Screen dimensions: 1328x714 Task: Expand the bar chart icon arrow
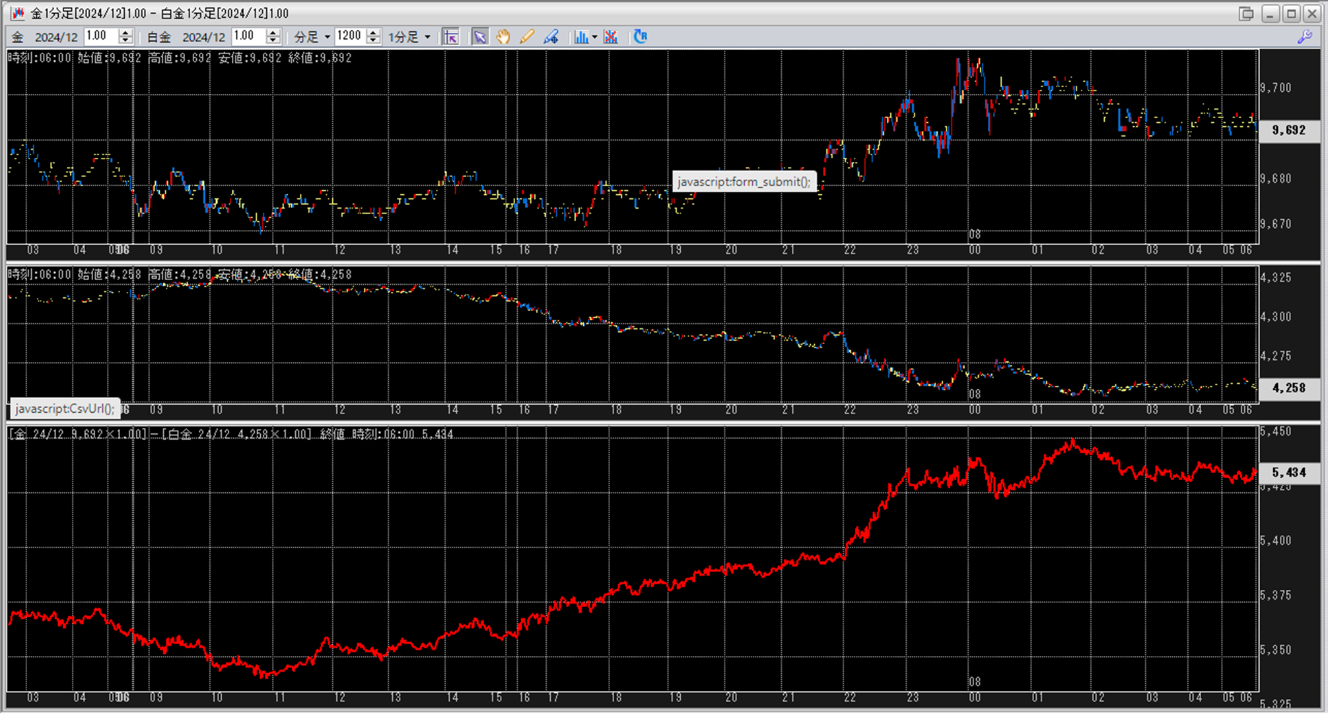(594, 37)
